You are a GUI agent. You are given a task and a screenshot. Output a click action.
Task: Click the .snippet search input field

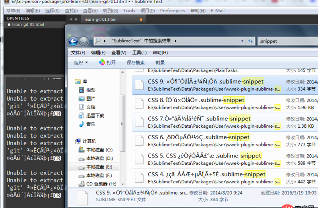point(288,41)
